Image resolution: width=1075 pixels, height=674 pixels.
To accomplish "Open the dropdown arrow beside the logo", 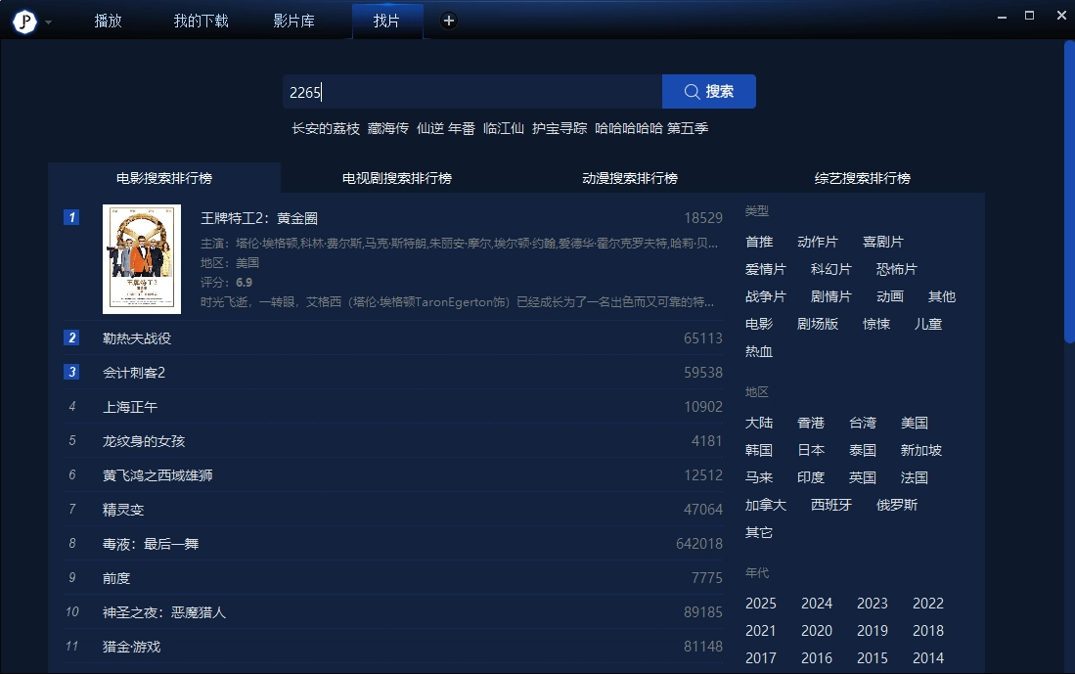I will pyautogui.click(x=48, y=22).
